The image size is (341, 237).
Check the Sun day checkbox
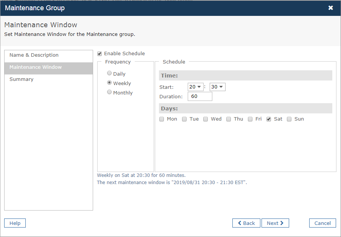tap(289, 119)
